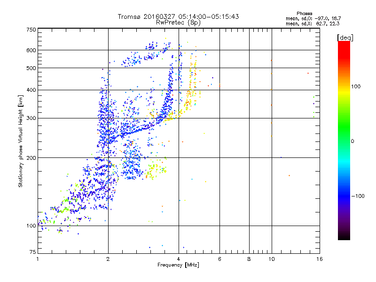Click the frequency axis tick label "16"
Viewport: 376px width, 282px height.
[x=320, y=259]
